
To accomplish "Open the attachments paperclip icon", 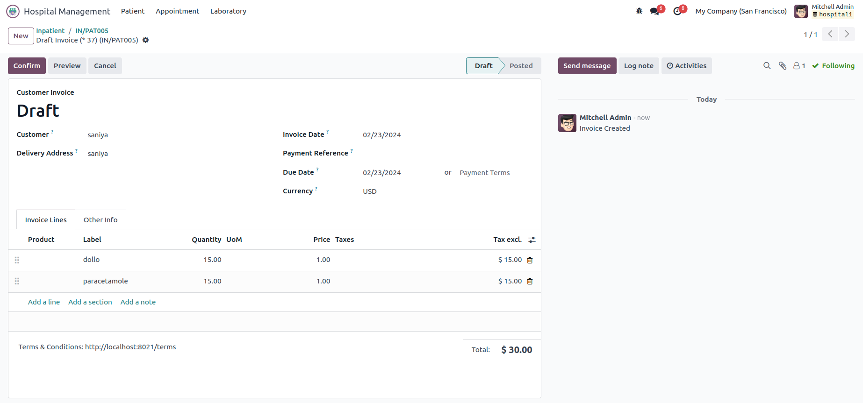I will tap(782, 66).
